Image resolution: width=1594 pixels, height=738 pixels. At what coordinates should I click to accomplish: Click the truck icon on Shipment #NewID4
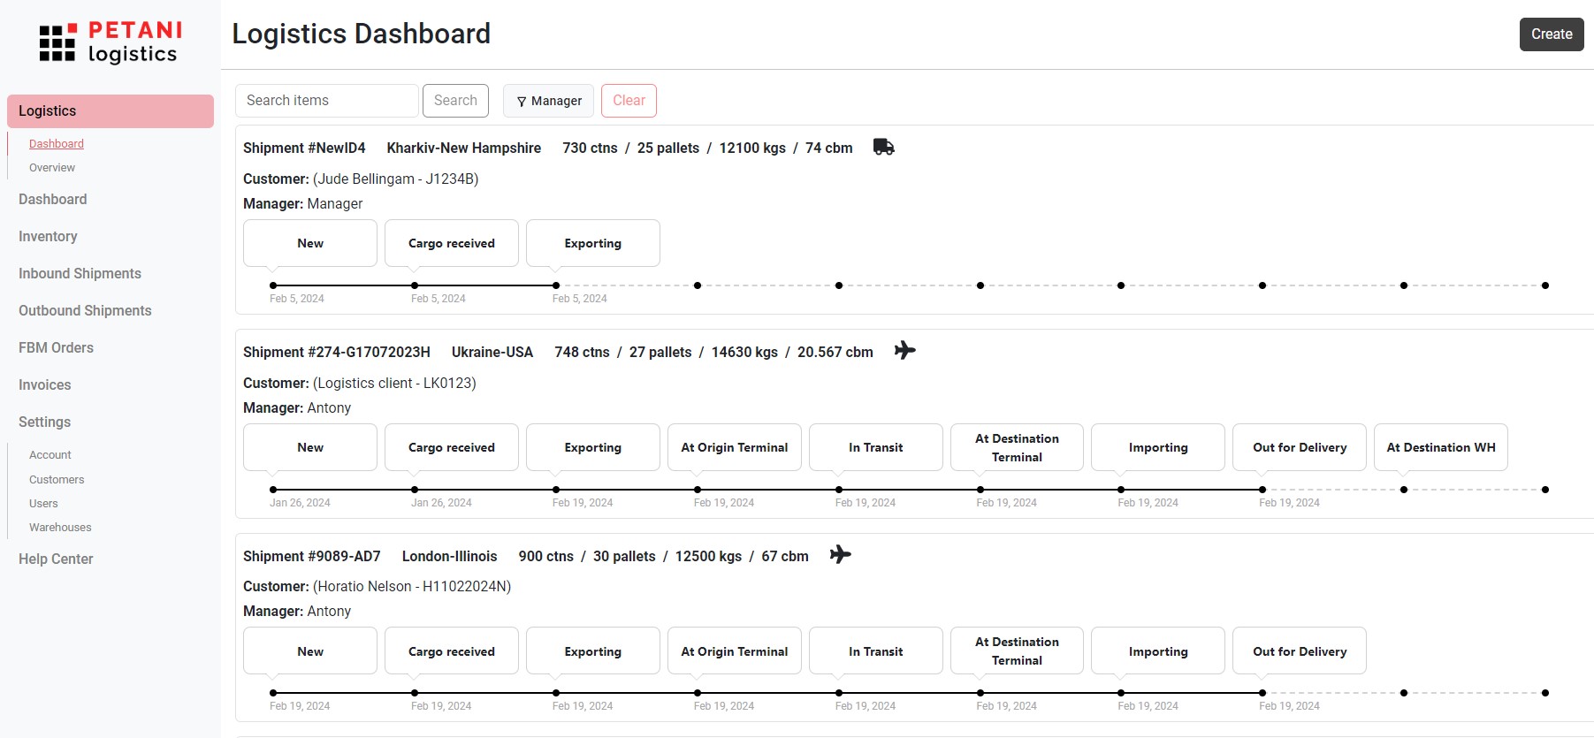coord(883,147)
